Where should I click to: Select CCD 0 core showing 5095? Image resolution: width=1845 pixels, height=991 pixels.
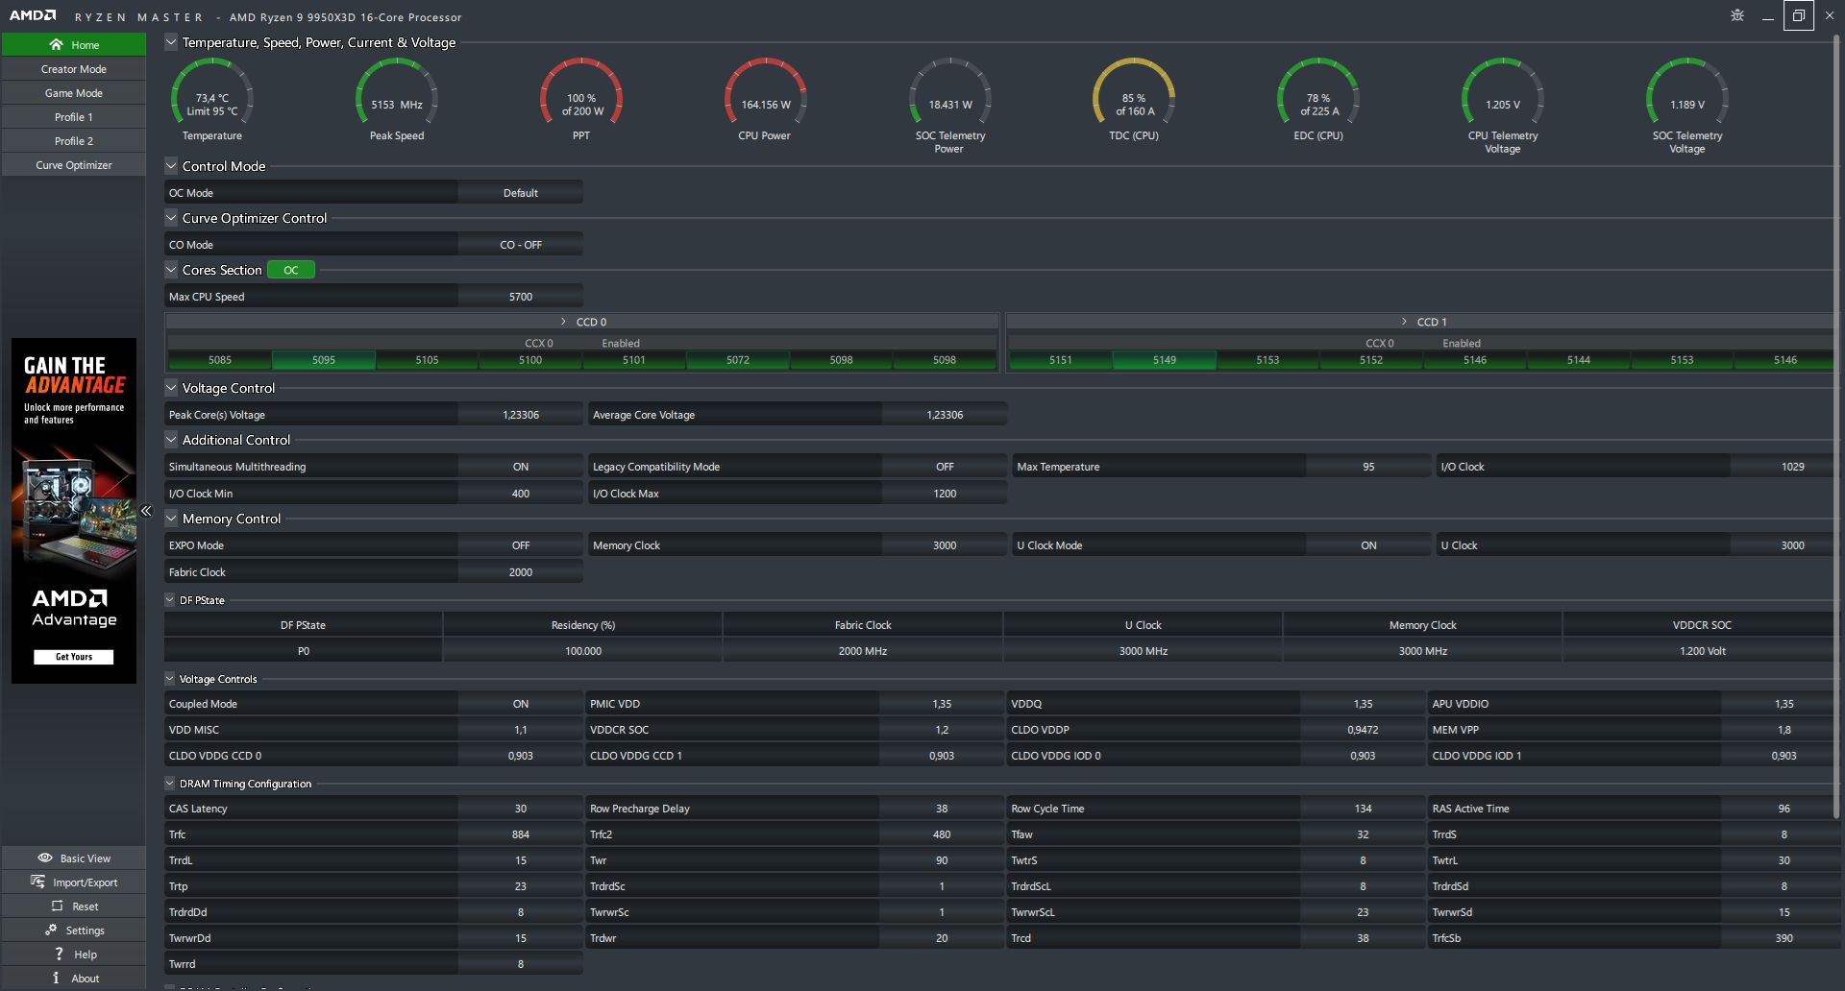tap(324, 360)
